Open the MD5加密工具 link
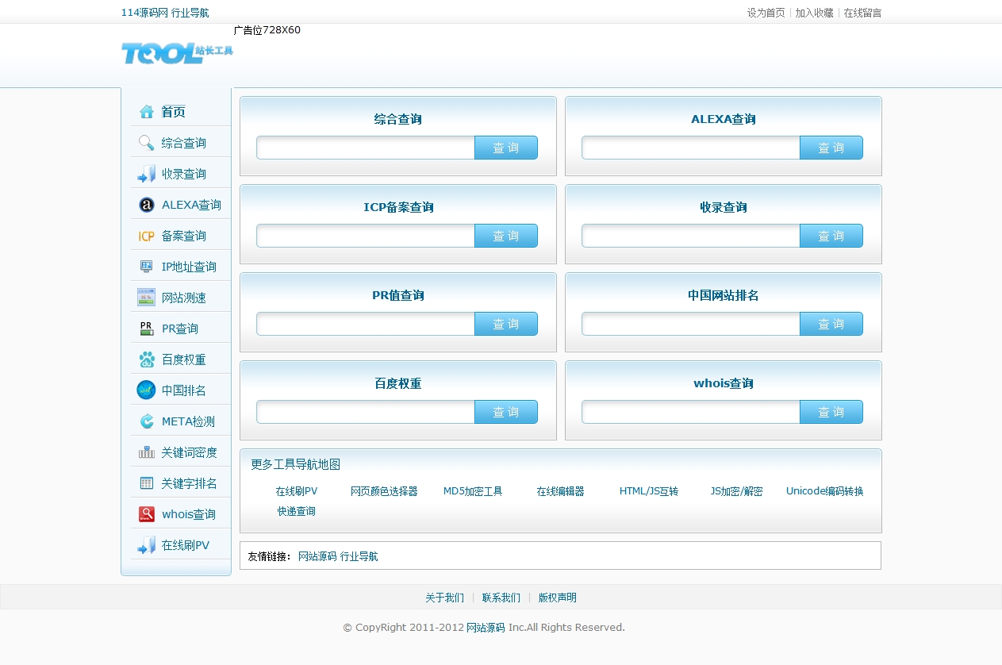 pos(473,491)
